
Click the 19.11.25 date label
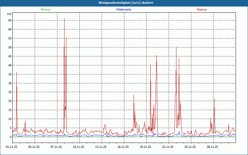(x=145, y=147)
